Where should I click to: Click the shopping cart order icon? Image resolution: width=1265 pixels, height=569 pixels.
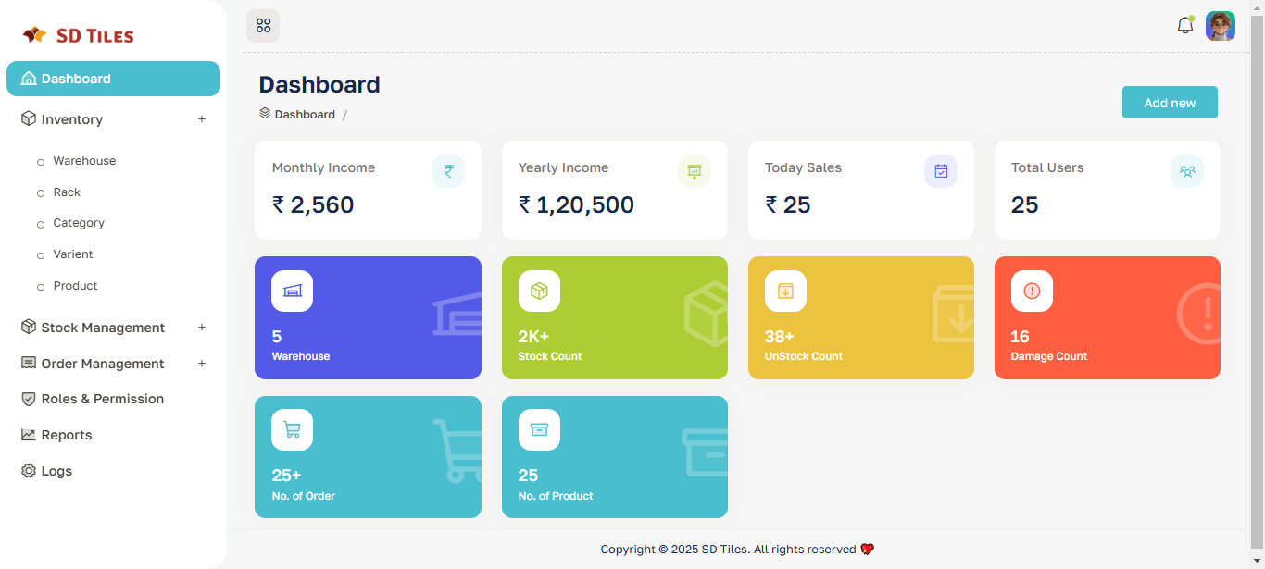(x=292, y=429)
